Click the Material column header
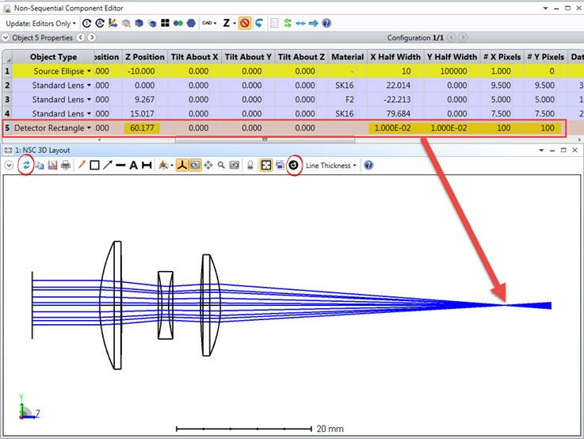This screenshot has height=439, width=584. tap(348, 57)
